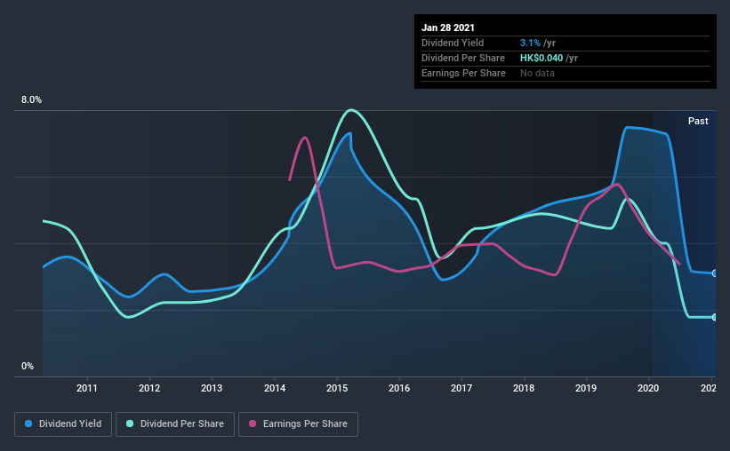Click the blue Dividend Yield legend dot

point(28,423)
